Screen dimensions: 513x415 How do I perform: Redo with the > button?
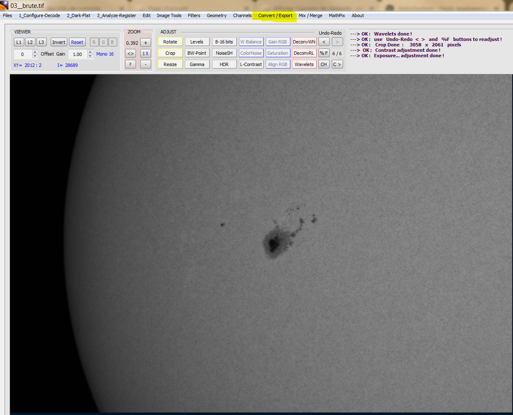pyautogui.click(x=337, y=42)
